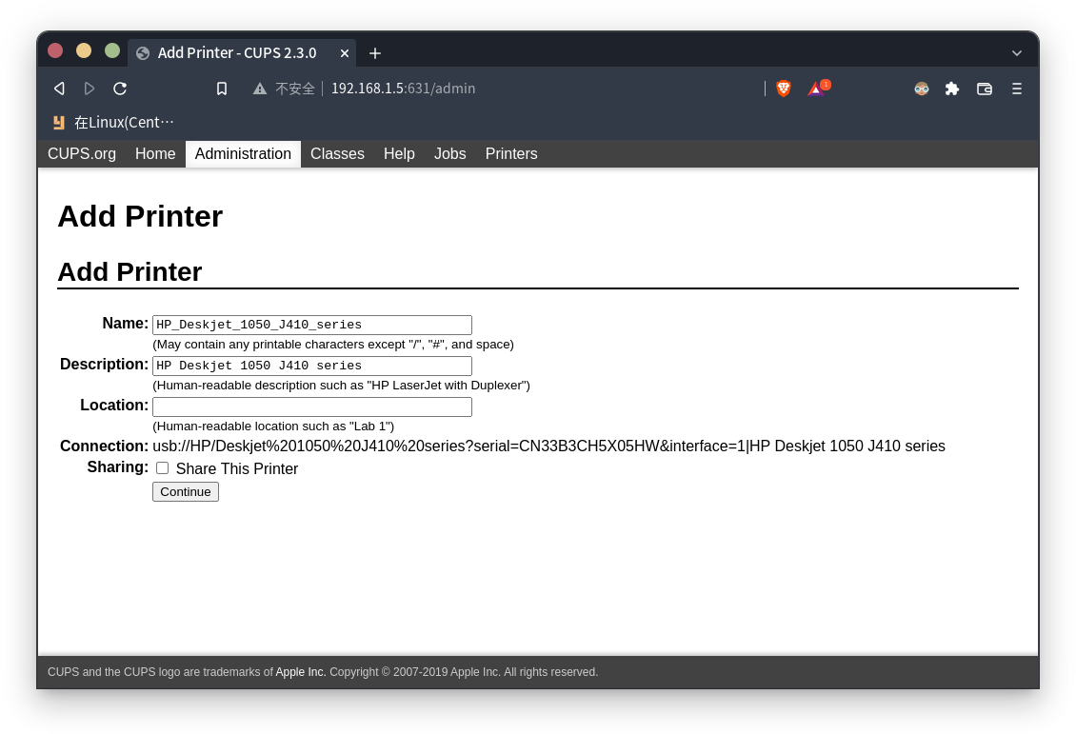Open the Printers menu item
Viewport: 1076px width, 734px height.
(511, 154)
